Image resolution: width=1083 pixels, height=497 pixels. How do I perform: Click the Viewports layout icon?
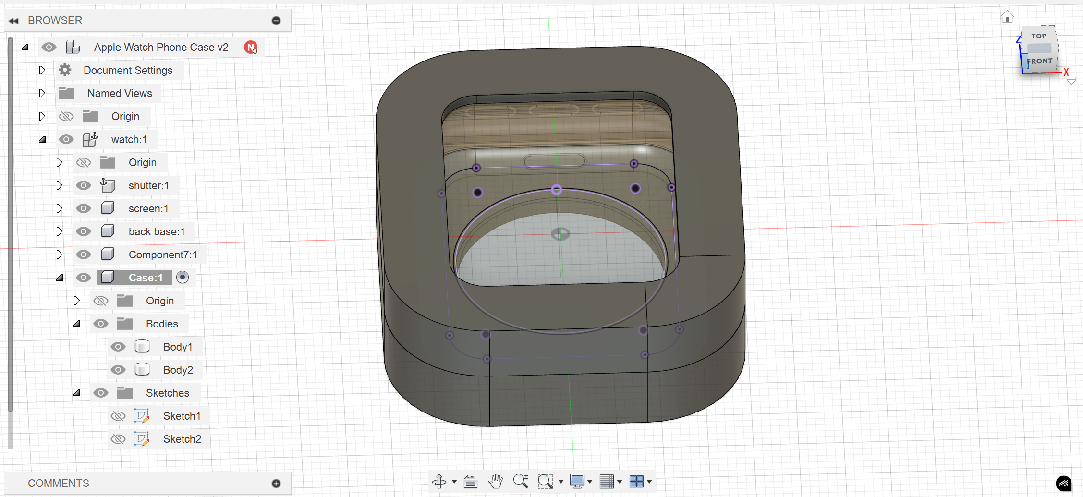(636, 481)
